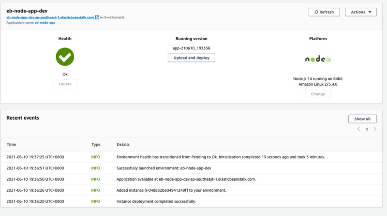Click the Successfully launched environment event details
The image size is (387, 216).
164,168
